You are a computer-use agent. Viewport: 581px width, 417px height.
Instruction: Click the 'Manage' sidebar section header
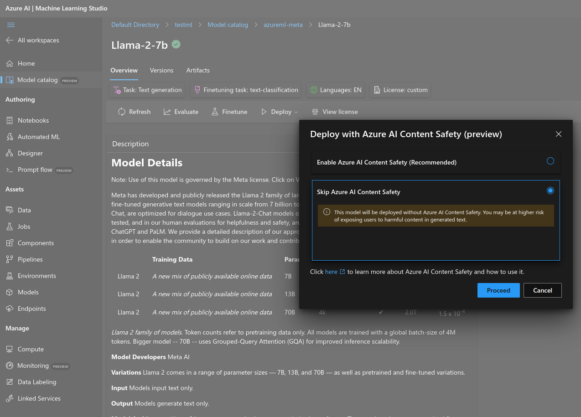[17, 328]
